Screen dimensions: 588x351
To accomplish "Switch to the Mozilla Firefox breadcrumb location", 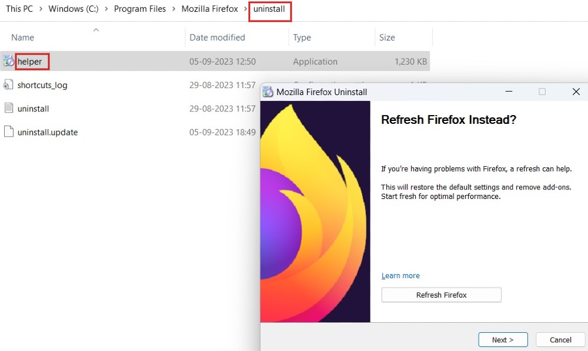I will 209,9.
